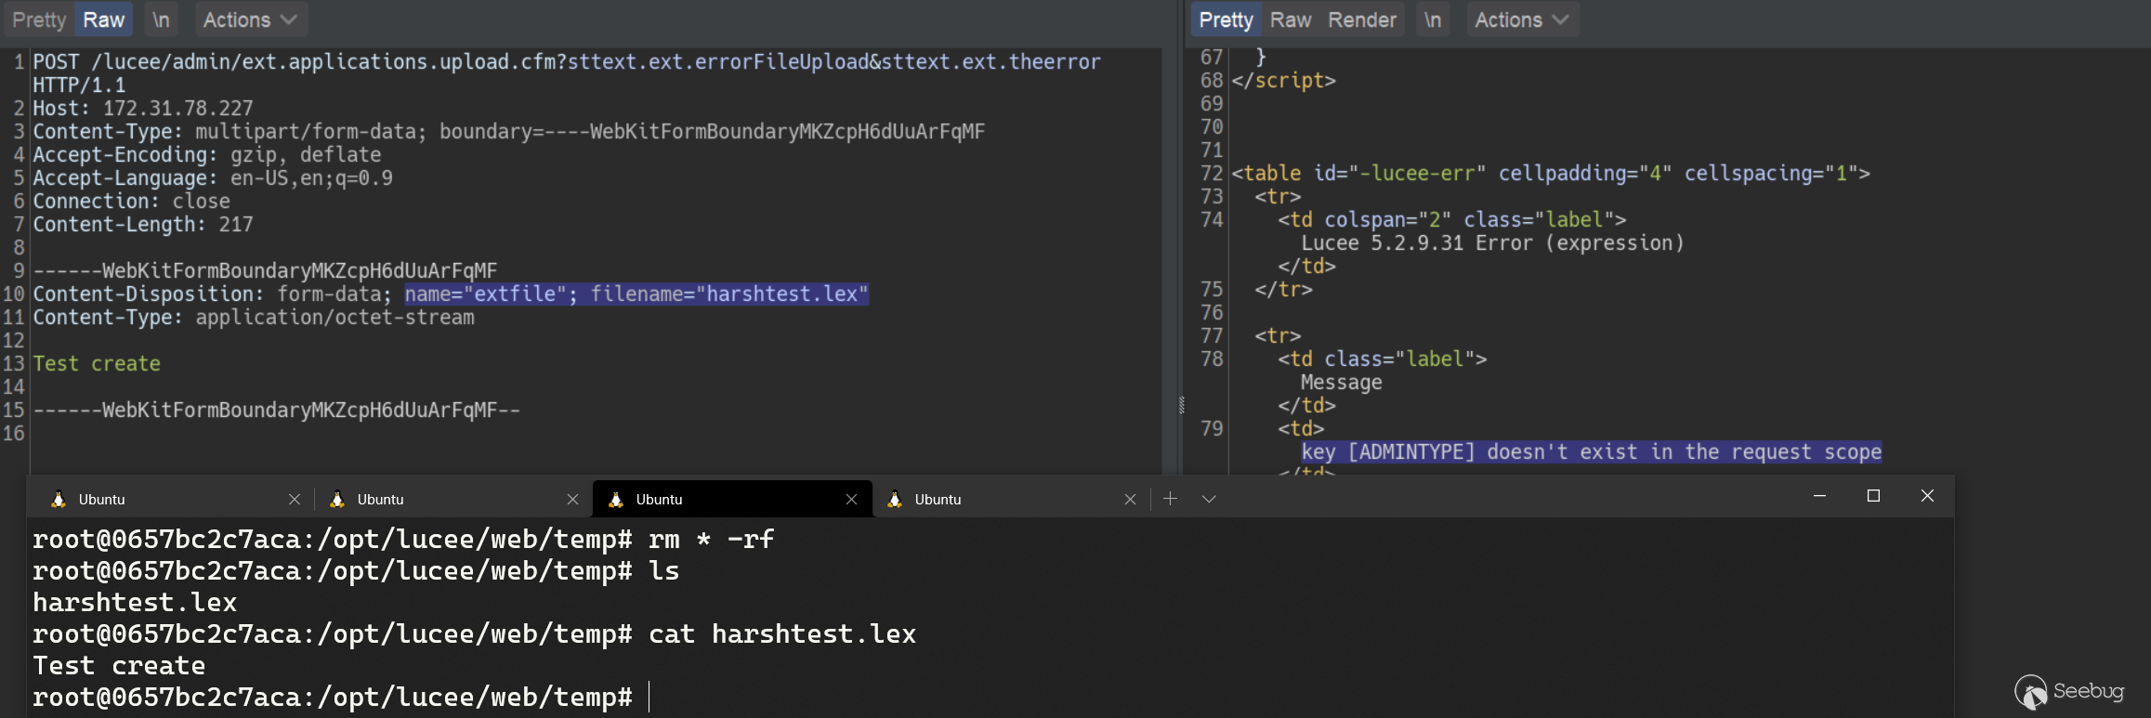Click the 'Content-Length: 217' header
Screen dimensions: 2151x718
point(143,224)
